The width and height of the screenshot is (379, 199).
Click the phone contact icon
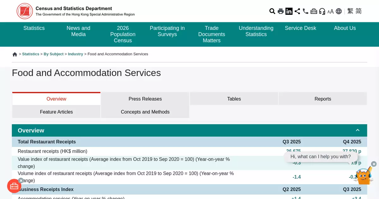[305, 11]
